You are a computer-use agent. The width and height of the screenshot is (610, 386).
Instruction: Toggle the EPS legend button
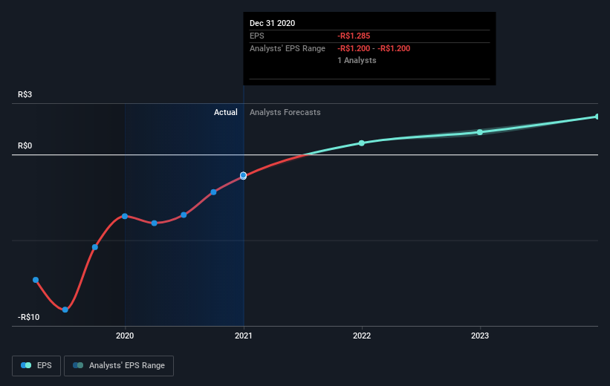36,366
